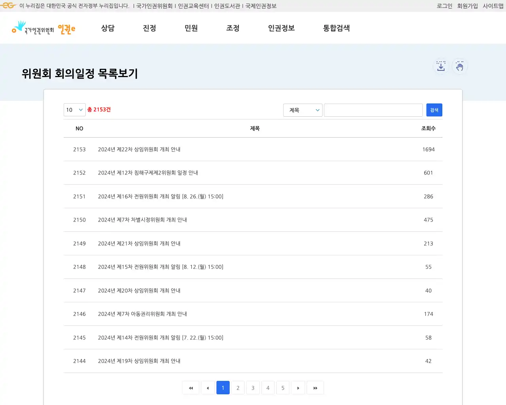Go to next page using right arrow

[298, 388]
